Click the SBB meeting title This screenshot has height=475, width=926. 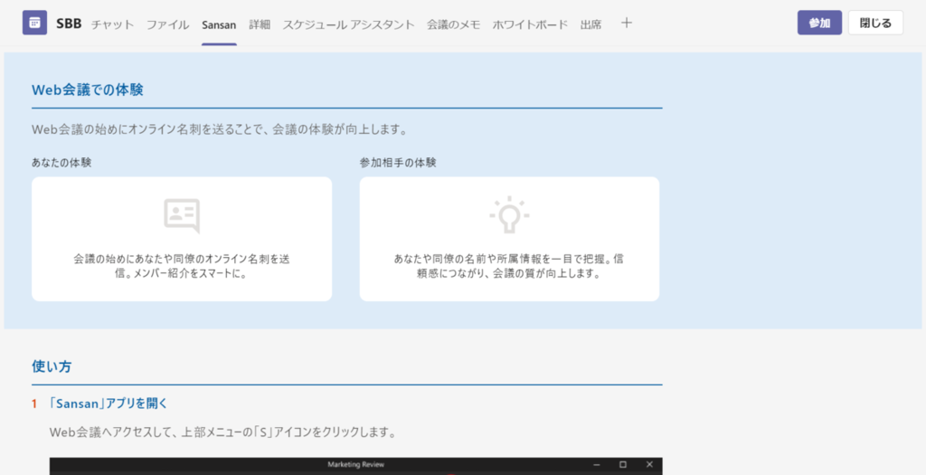[x=69, y=24]
